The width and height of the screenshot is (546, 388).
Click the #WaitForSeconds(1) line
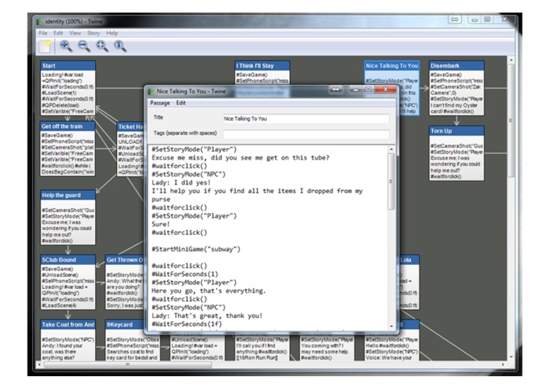point(185,274)
